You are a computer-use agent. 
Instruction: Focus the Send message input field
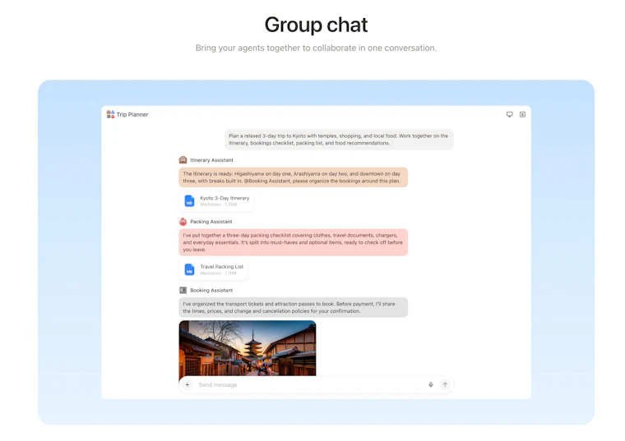click(316, 384)
